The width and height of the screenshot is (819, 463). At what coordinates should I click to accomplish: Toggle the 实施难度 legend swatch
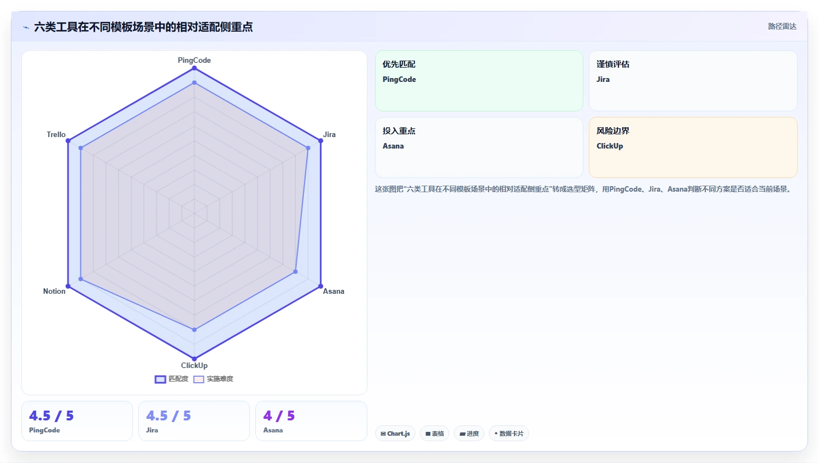click(x=198, y=379)
